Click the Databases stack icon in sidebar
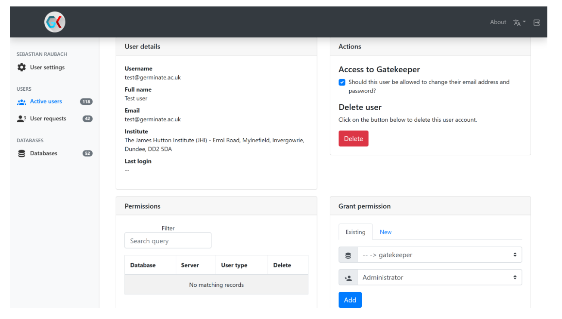The width and height of the screenshot is (562, 319). coord(22,153)
